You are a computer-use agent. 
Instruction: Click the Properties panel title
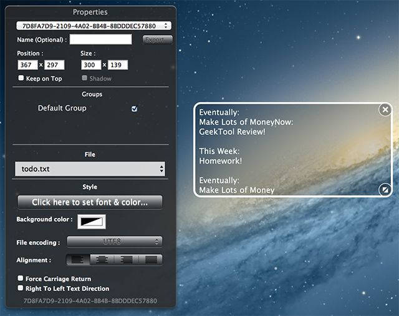coord(90,12)
